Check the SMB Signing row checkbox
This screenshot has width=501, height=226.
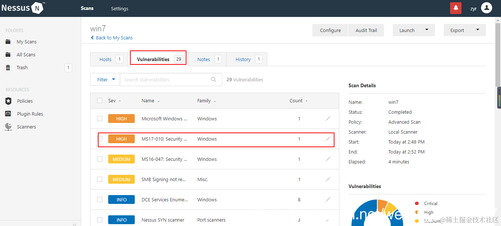(100, 179)
